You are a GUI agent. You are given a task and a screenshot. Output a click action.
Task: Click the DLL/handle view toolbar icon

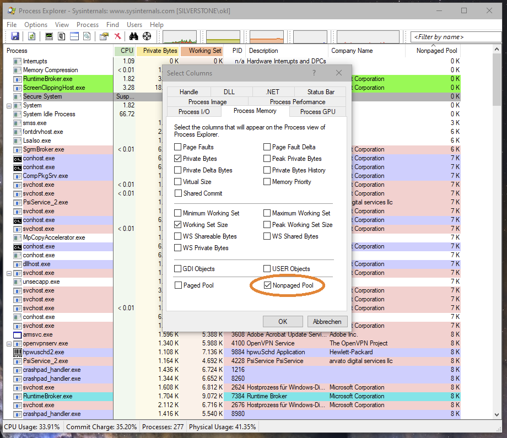pos(87,36)
